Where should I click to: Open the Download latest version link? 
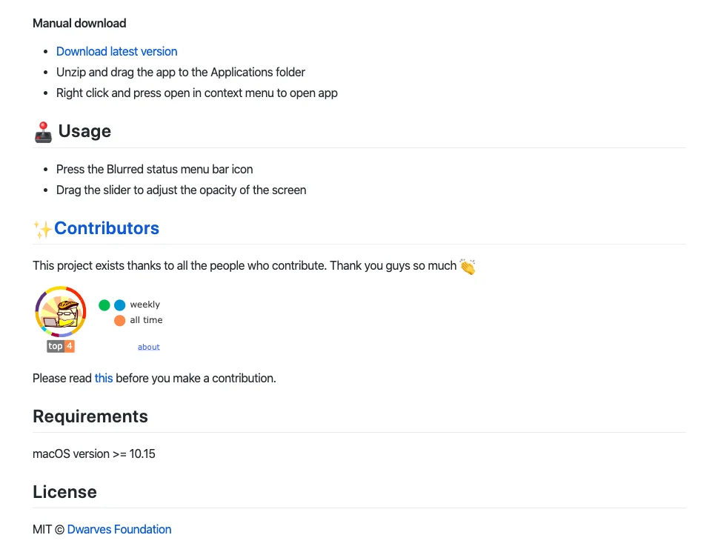point(117,51)
